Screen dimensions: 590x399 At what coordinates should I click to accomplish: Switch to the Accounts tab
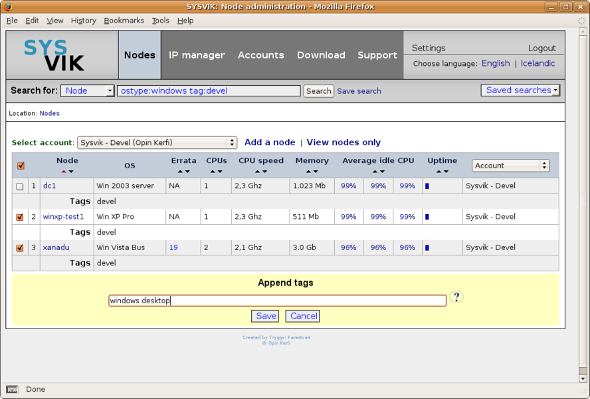coord(260,55)
